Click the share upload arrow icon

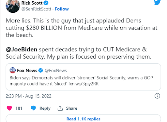60,108
